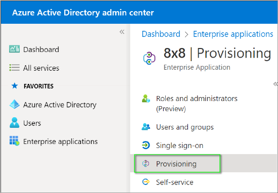
Task: Collapse the application menu panel chevron
Action: pos(275,84)
